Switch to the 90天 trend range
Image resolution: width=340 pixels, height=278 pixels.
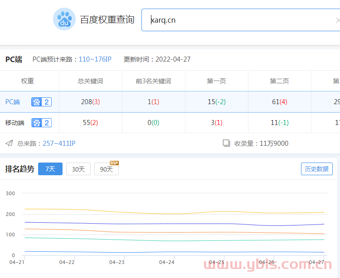[107, 169]
